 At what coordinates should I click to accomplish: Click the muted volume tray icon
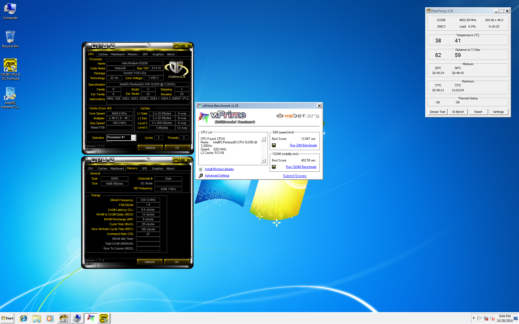coord(493,318)
